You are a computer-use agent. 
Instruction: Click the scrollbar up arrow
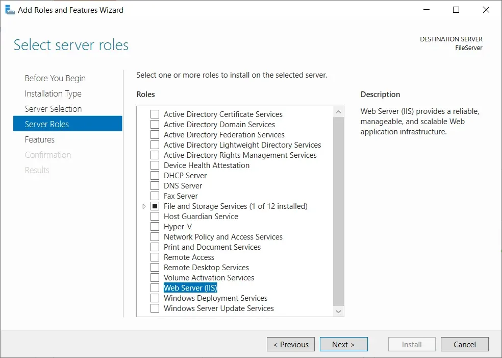coord(338,112)
